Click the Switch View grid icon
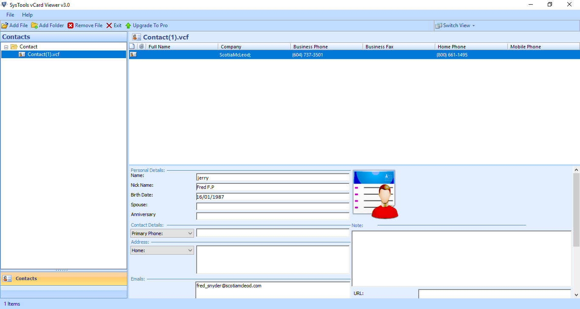Image resolution: width=580 pixels, height=309 pixels. coord(439,25)
